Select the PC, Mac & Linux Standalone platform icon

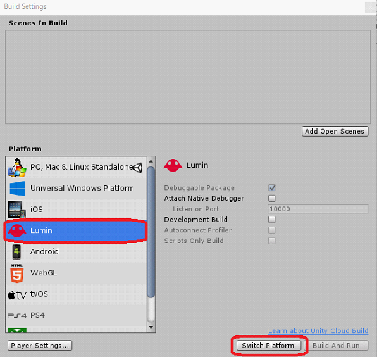coord(17,168)
